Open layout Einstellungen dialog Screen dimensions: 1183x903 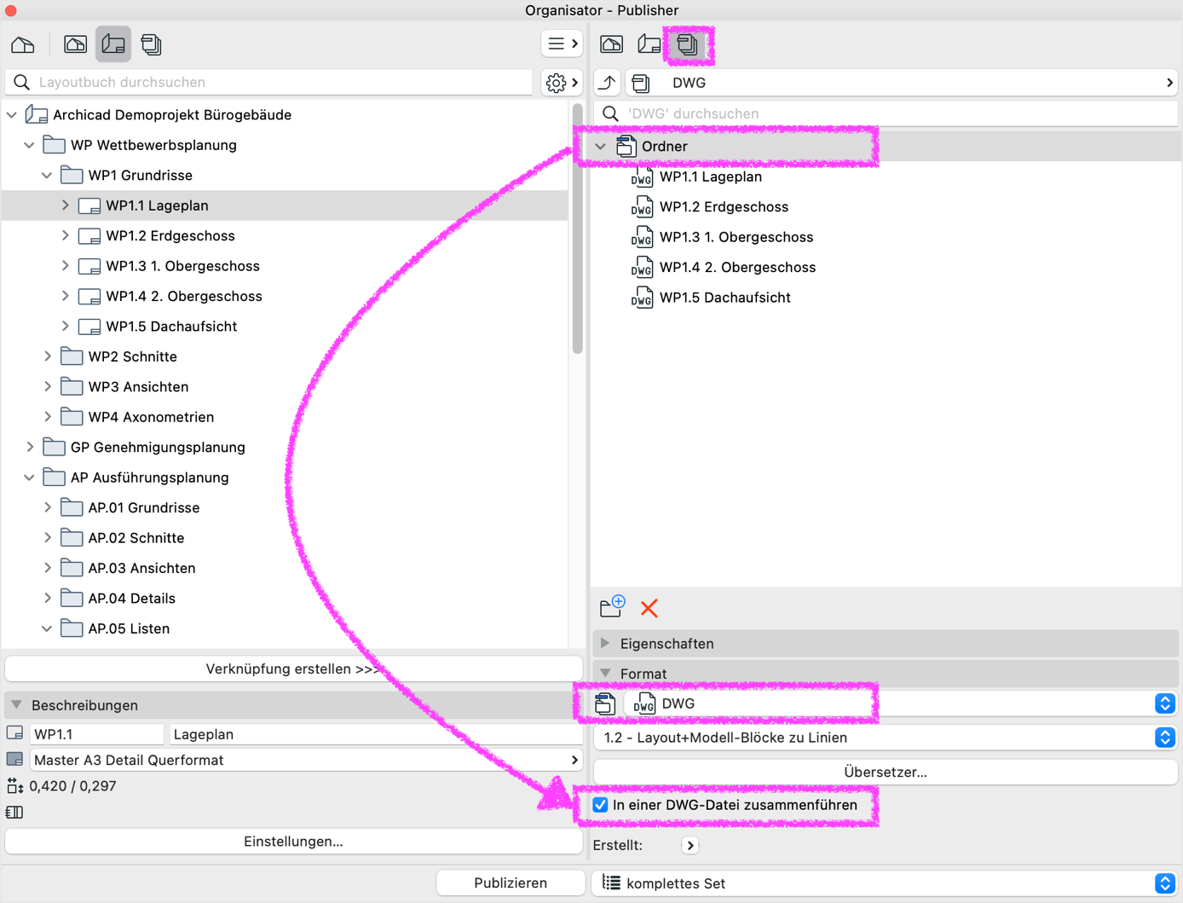pos(293,842)
